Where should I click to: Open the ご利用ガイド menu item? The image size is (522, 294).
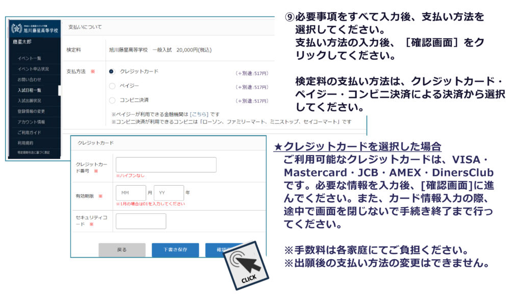30,133
